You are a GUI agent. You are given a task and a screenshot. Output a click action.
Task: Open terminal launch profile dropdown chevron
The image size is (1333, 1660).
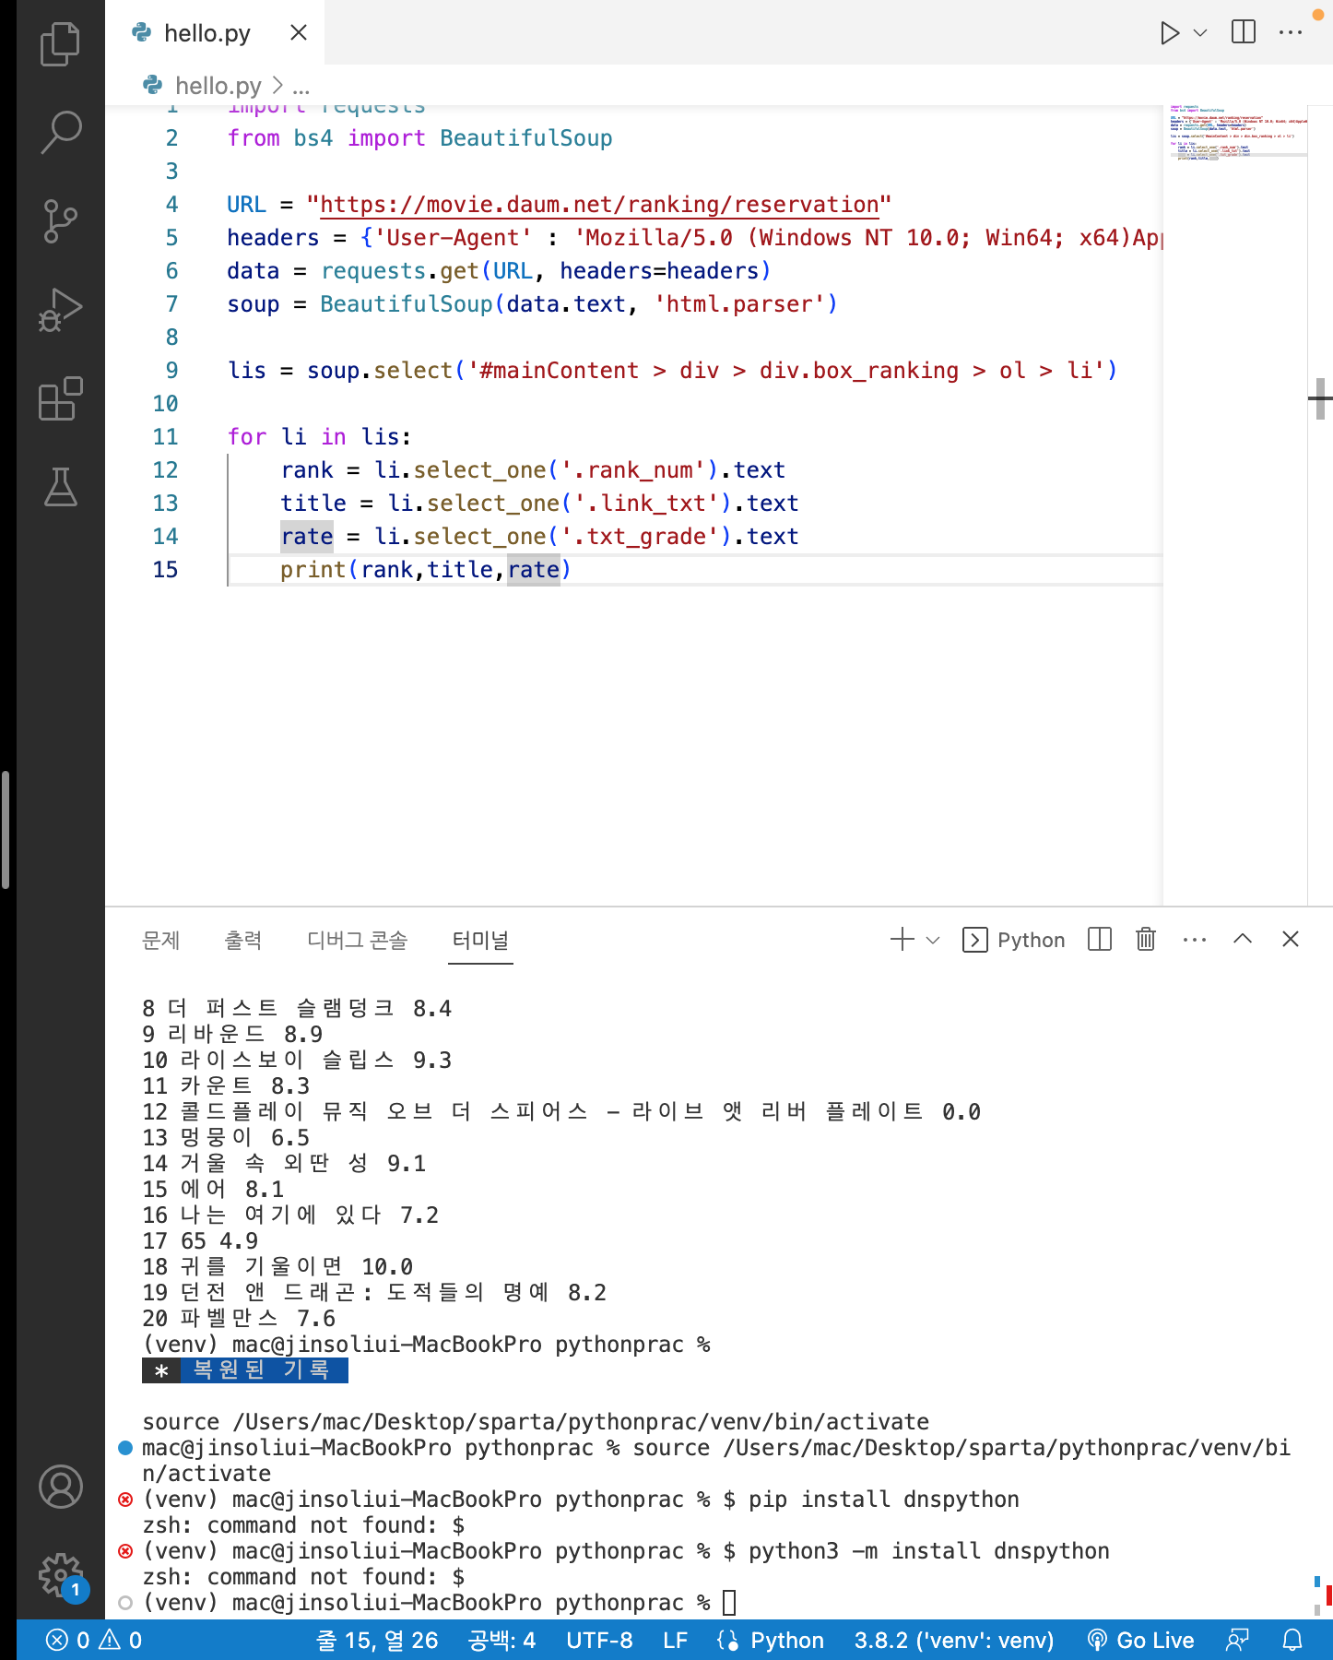[x=933, y=940]
